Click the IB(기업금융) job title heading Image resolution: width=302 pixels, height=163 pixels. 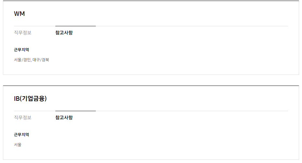[x=30, y=99]
